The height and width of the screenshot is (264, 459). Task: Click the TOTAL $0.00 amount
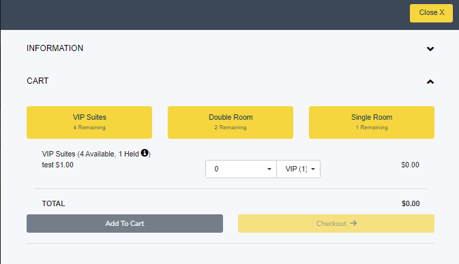(x=411, y=203)
